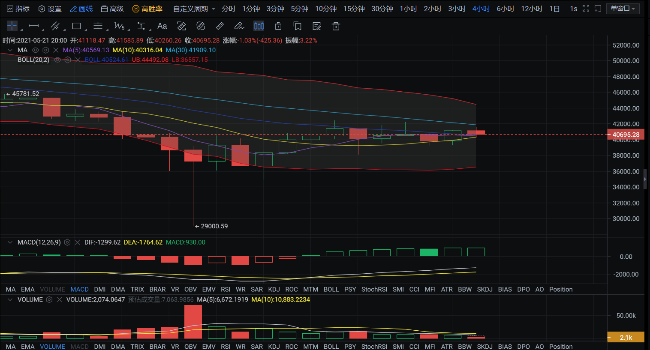This screenshot has width=650, height=350.
Task: Open the 设置 settings menu
Action: [50, 9]
